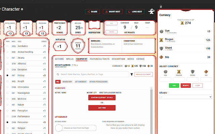
Task: Toggle Acrobatics skill proficiency dot
Action: pyautogui.click(x=7, y=46)
